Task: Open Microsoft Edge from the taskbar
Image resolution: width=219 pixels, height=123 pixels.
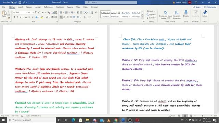Action: point(73,120)
